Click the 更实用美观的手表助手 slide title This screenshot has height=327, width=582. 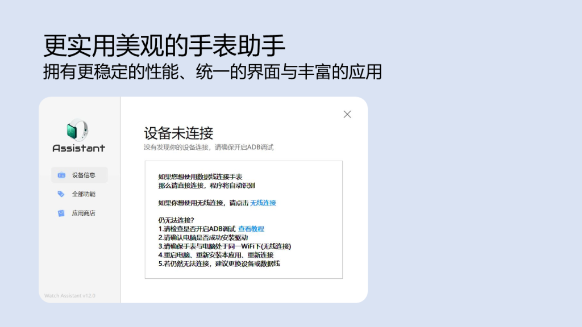164,46
